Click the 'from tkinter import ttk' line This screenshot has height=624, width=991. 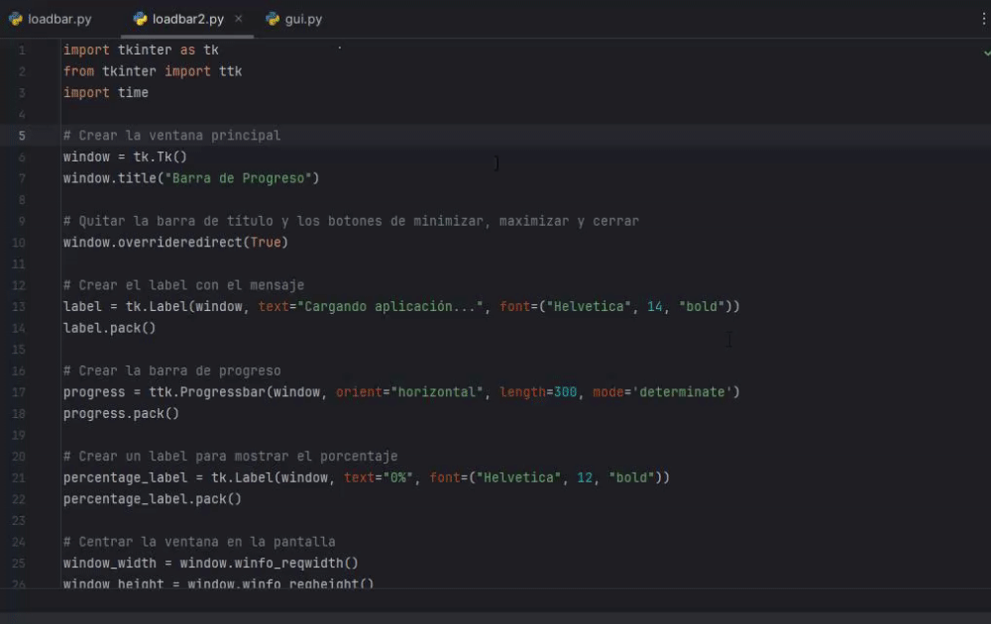coord(153,71)
